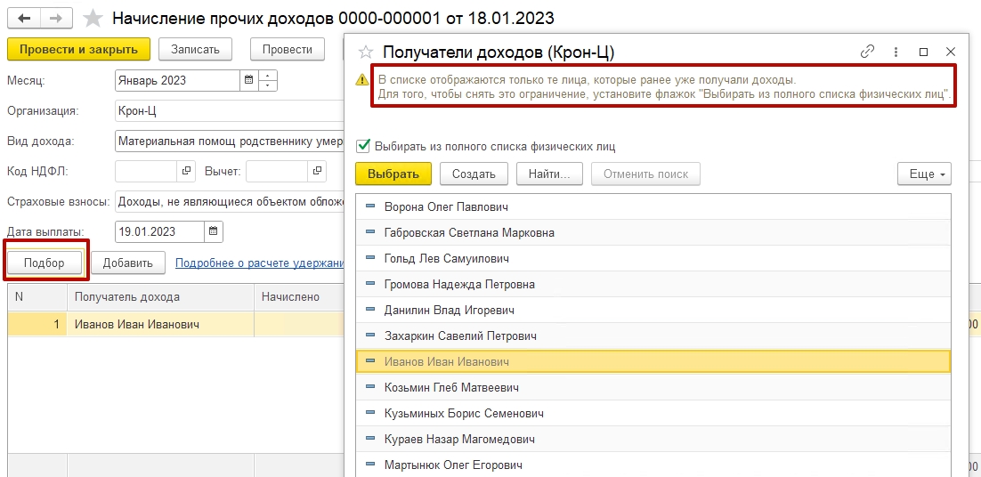Screen dimensions: 981x477
Task: Open selection icon for deduction field
Action: (x=316, y=170)
